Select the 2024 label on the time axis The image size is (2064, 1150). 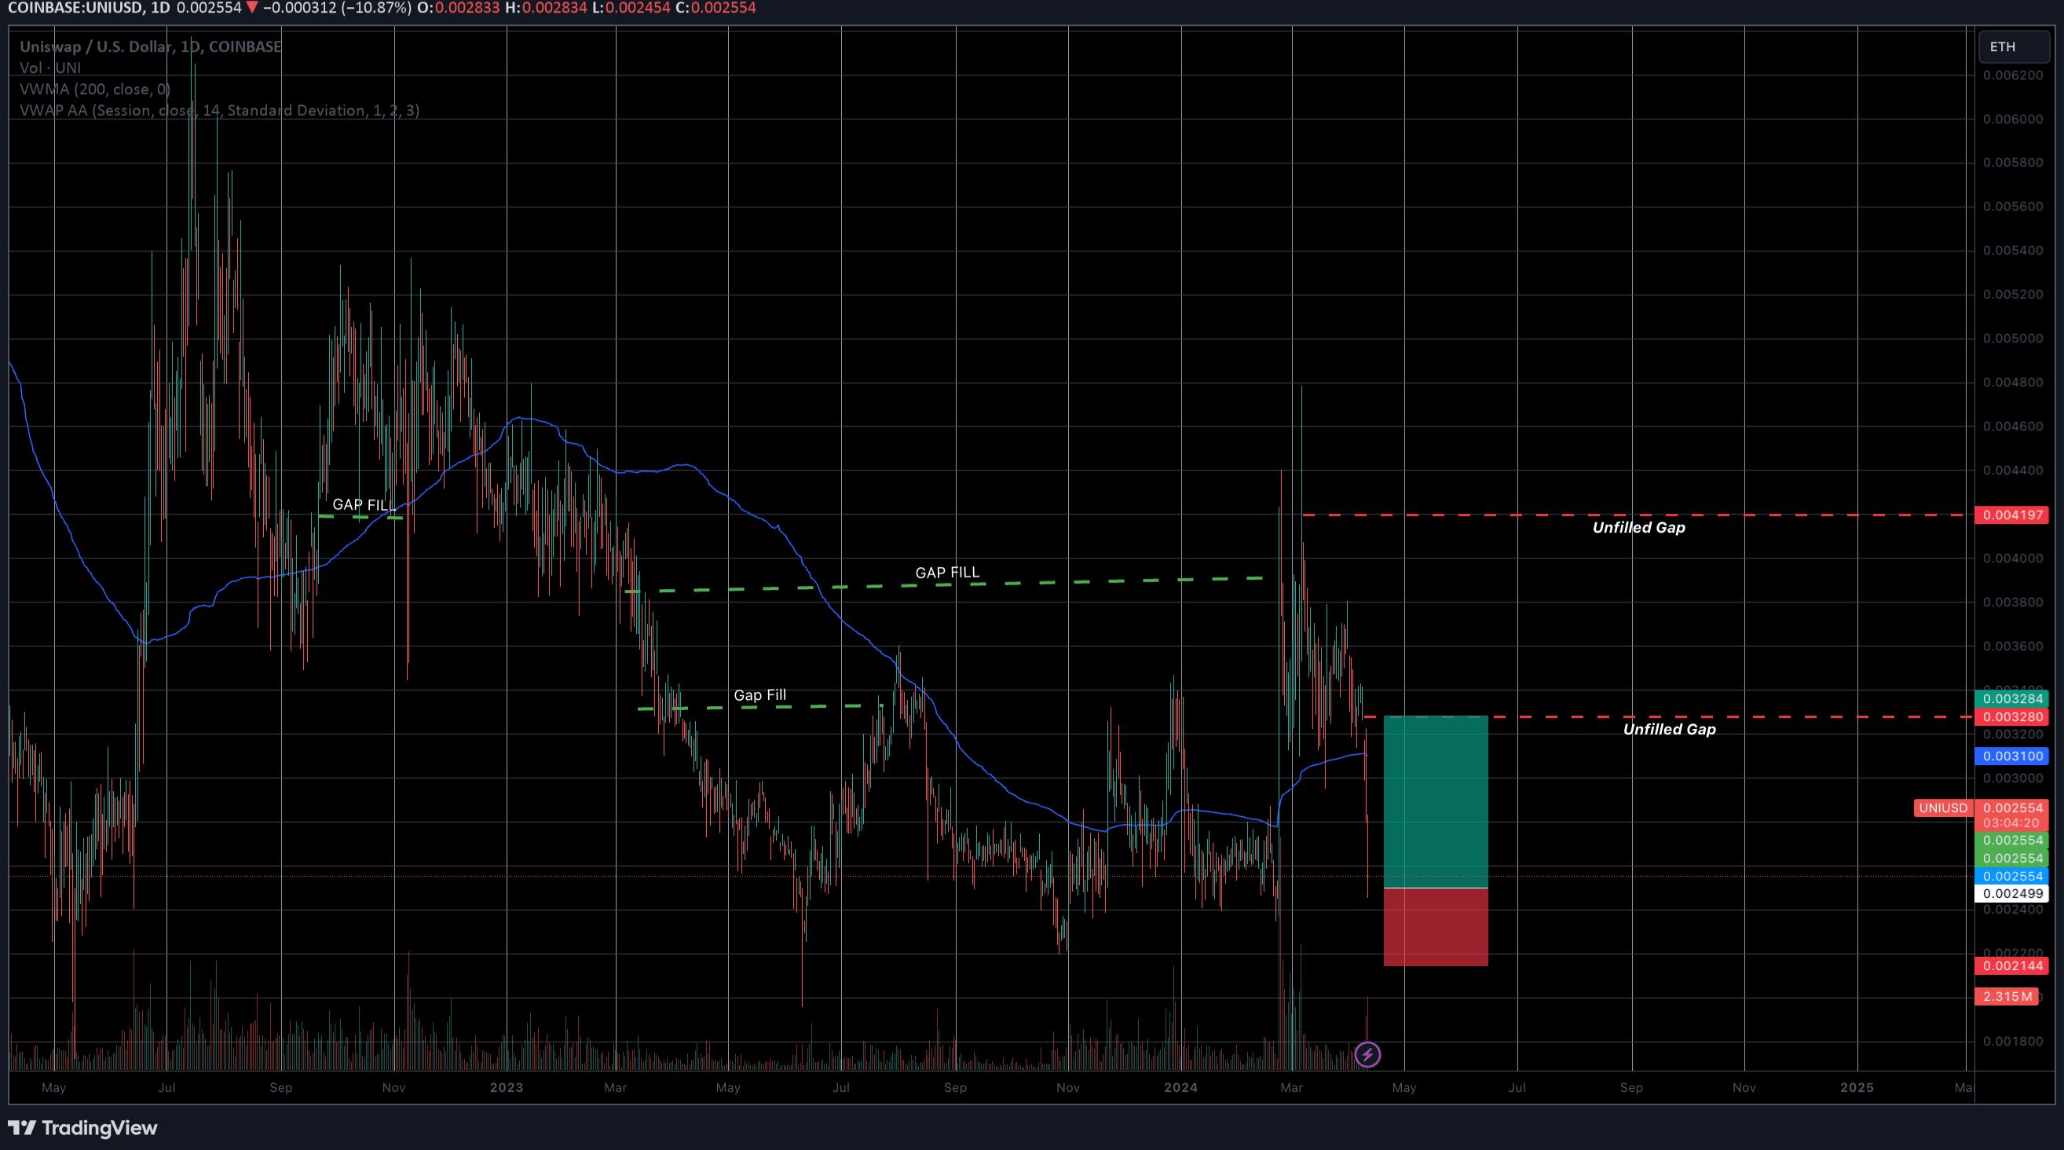tap(1182, 1087)
